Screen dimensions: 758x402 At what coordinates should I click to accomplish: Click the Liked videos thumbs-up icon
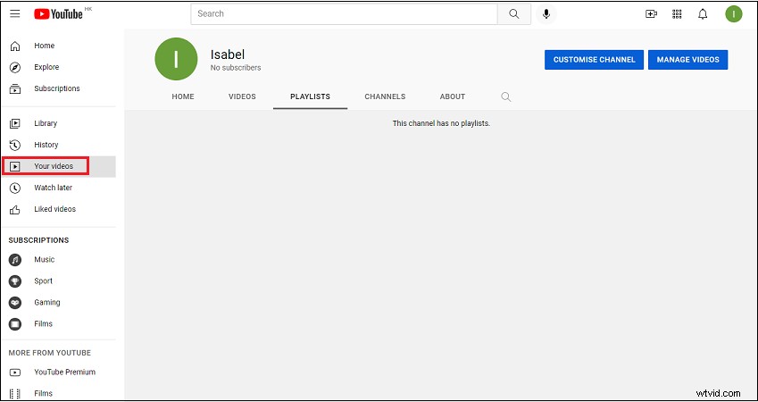tap(15, 209)
